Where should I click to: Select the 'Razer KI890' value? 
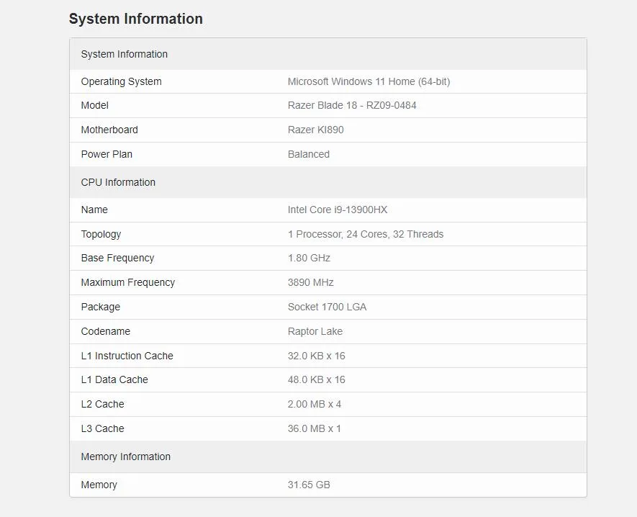click(316, 130)
